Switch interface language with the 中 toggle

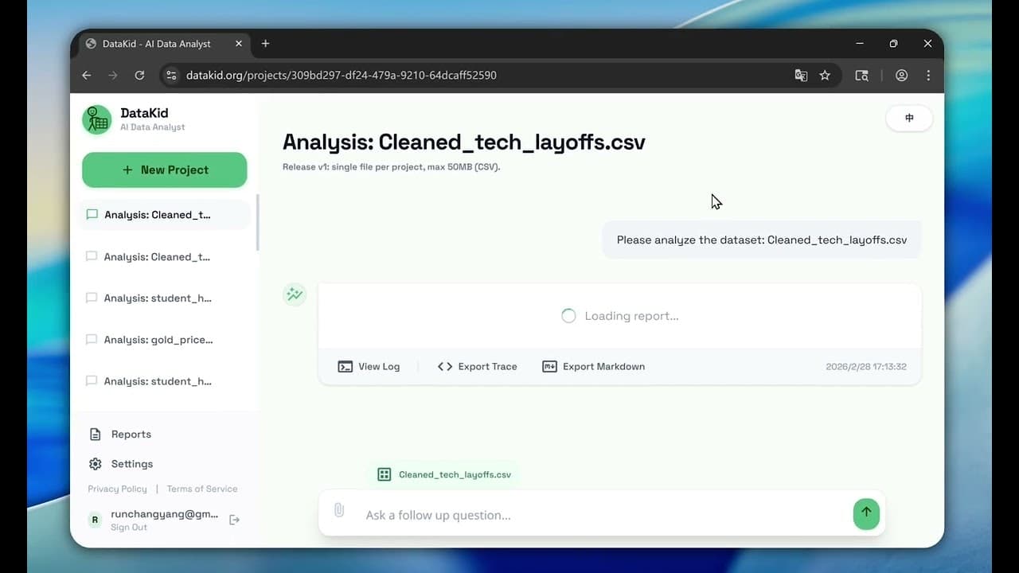pos(909,117)
